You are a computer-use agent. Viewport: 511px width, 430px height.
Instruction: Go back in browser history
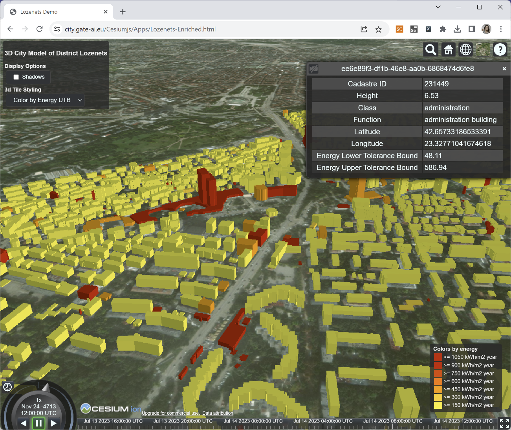11,29
